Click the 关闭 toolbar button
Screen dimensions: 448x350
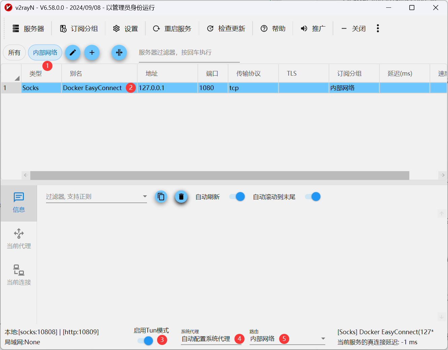coord(353,29)
